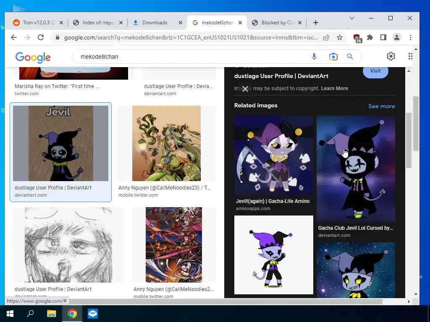Open a new browser tab
The width and height of the screenshot is (430, 322).
[316, 23]
